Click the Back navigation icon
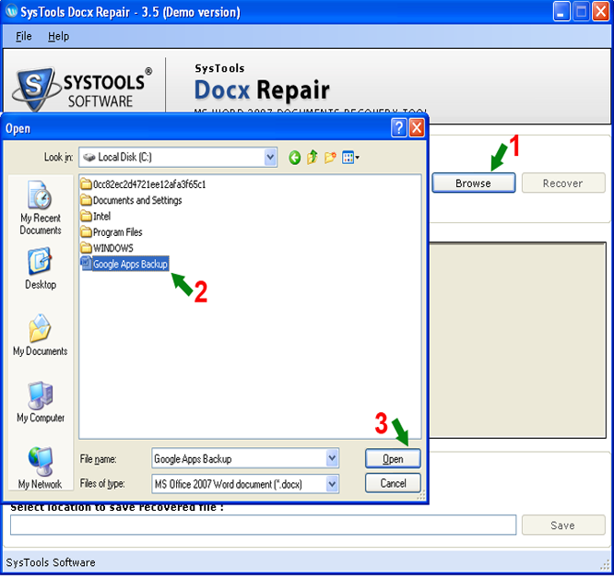This screenshot has height=579, width=614. coord(295,158)
